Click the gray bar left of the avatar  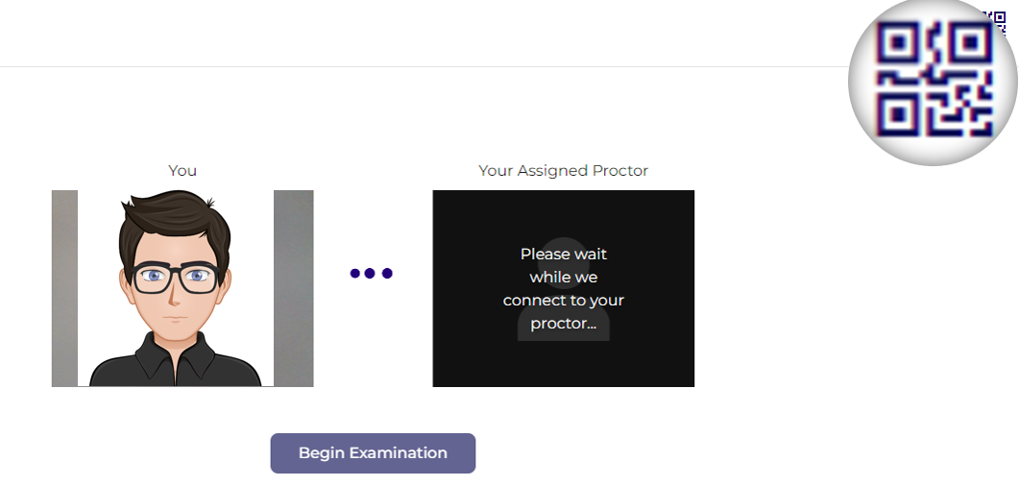(65, 288)
